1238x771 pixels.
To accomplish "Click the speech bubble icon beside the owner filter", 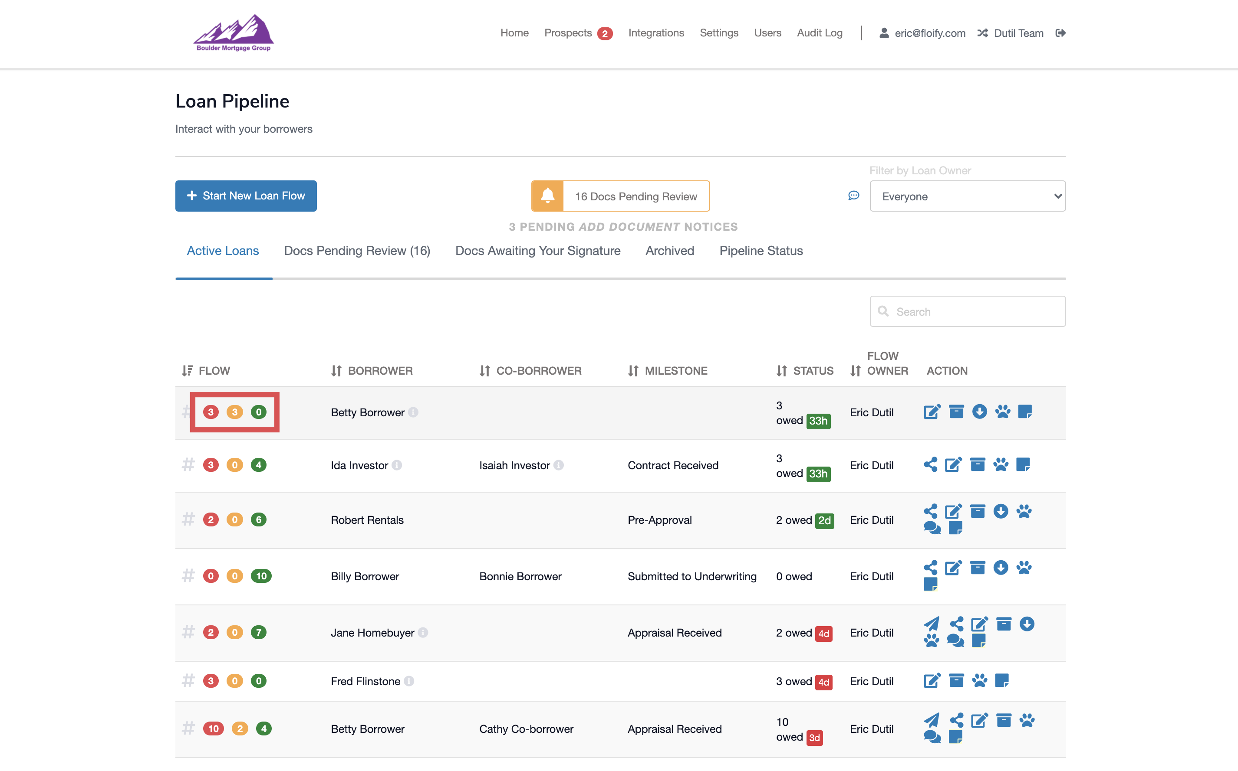I will tap(854, 196).
